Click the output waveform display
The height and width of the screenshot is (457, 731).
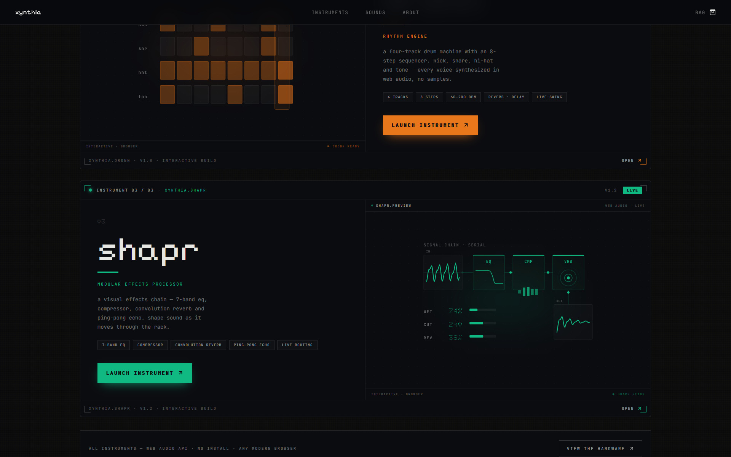tap(573, 322)
